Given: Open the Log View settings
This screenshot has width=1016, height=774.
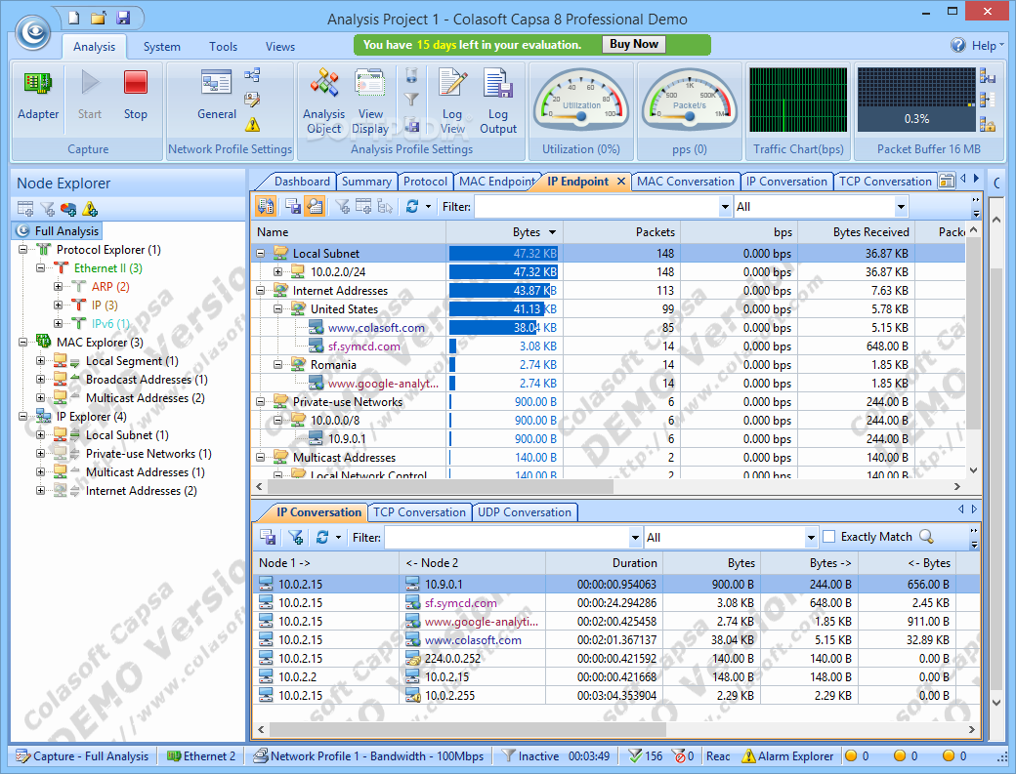Looking at the screenshot, I should [x=452, y=102].
